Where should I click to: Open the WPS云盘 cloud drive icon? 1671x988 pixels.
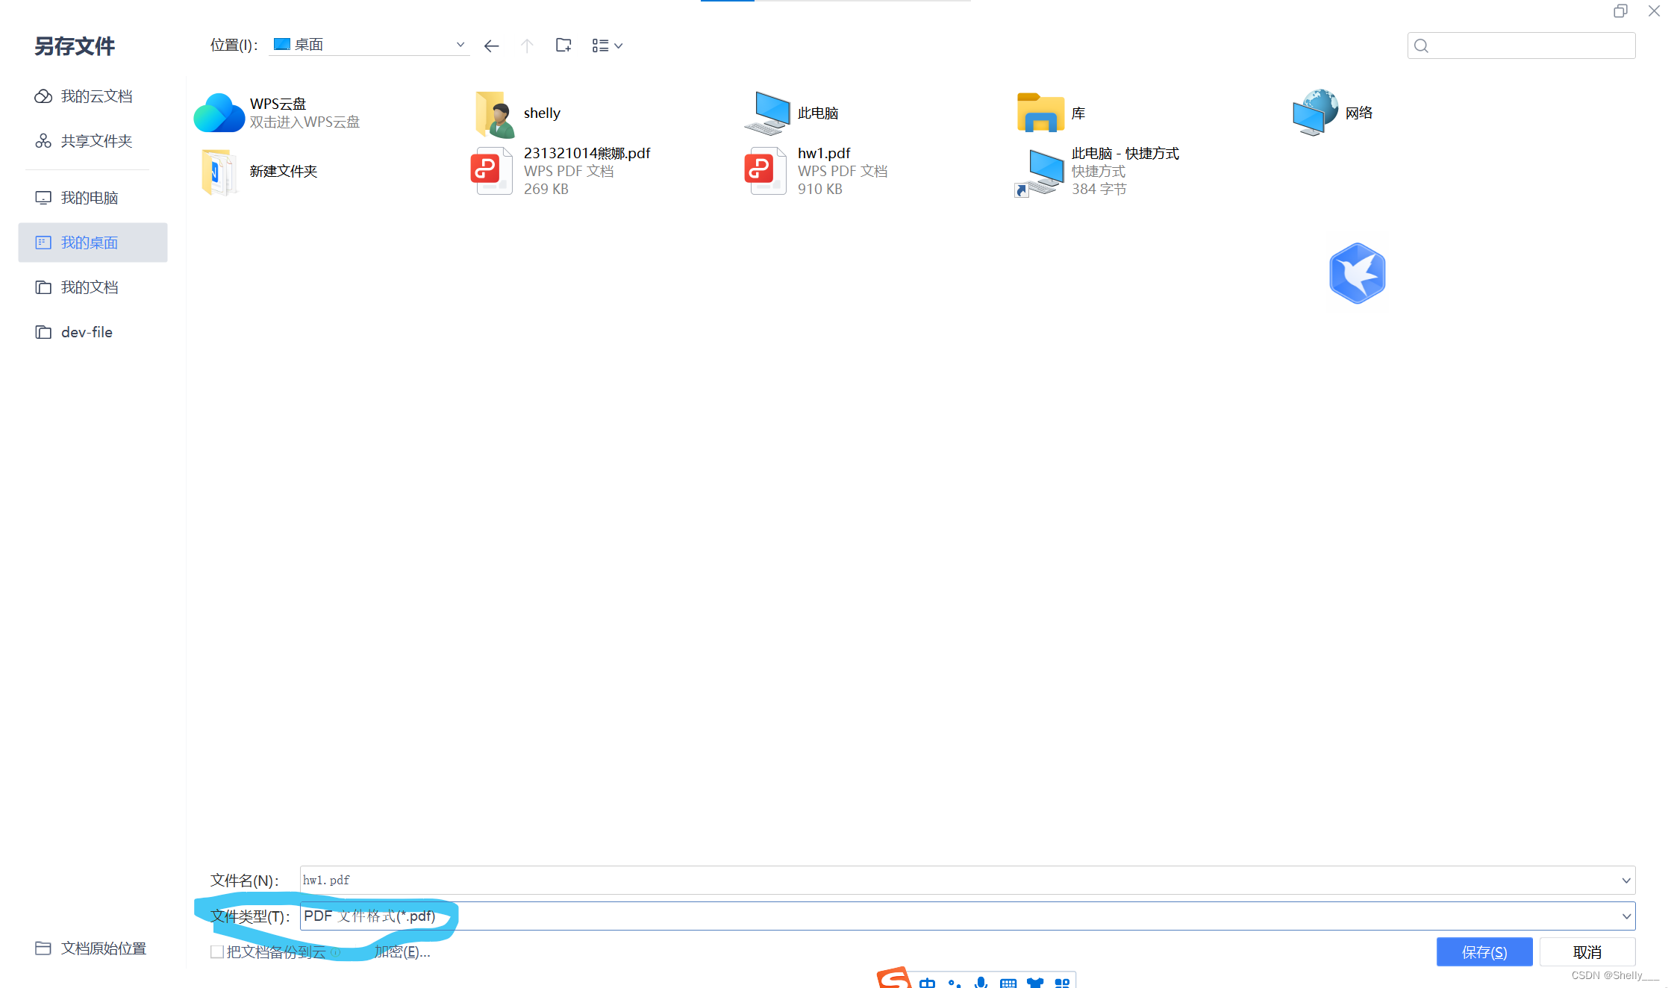219,113
